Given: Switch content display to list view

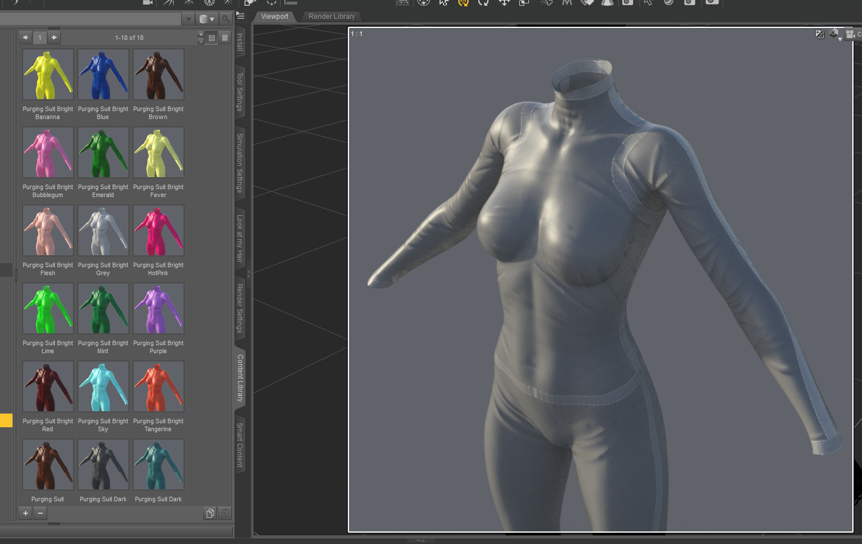Looking at the screenshot, I should (x=225, y=37).
